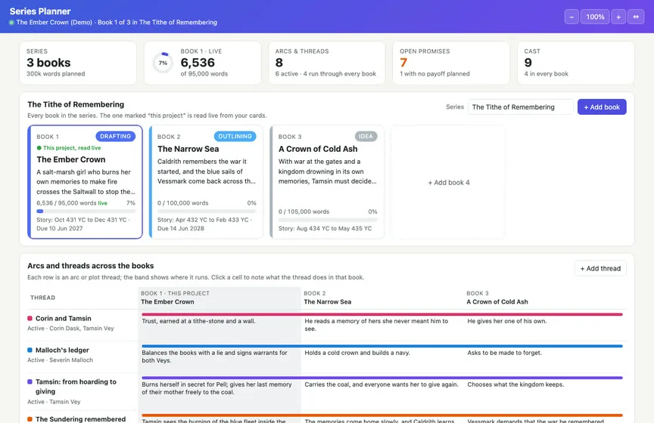Click A Crown of Cold Ash progress bar
The width and height of the screenshot is (654, 423).
[328, 219]
